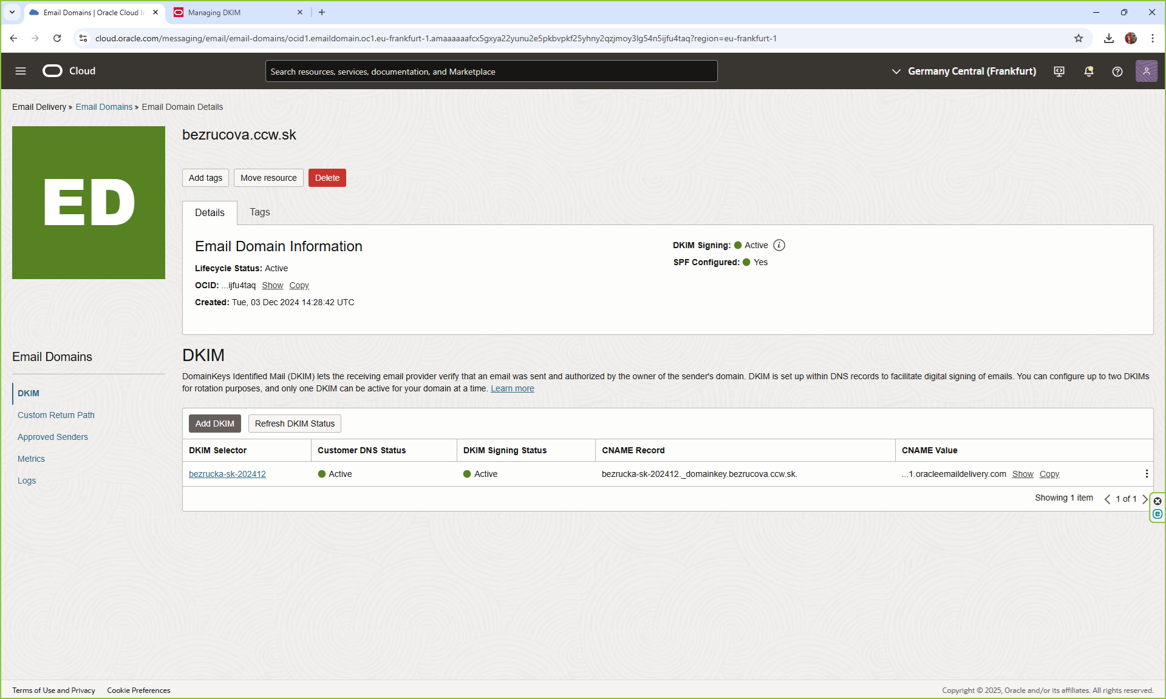
Task: Open the Cloud Shell developer tools icon
Action: [x=1059, y=71]
